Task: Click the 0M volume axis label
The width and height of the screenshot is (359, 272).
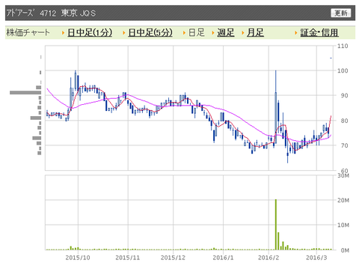Action: pos(345,250)
